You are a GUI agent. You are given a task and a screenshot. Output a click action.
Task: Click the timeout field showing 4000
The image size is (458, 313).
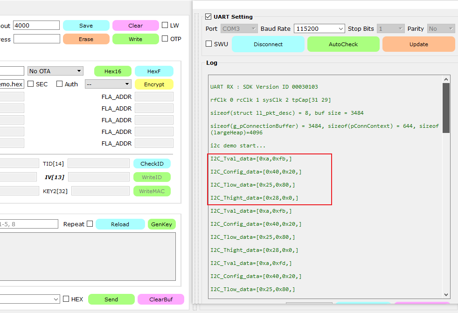[x=36, y=25]
